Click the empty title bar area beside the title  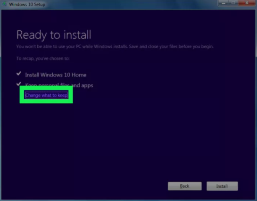(131, 4)
